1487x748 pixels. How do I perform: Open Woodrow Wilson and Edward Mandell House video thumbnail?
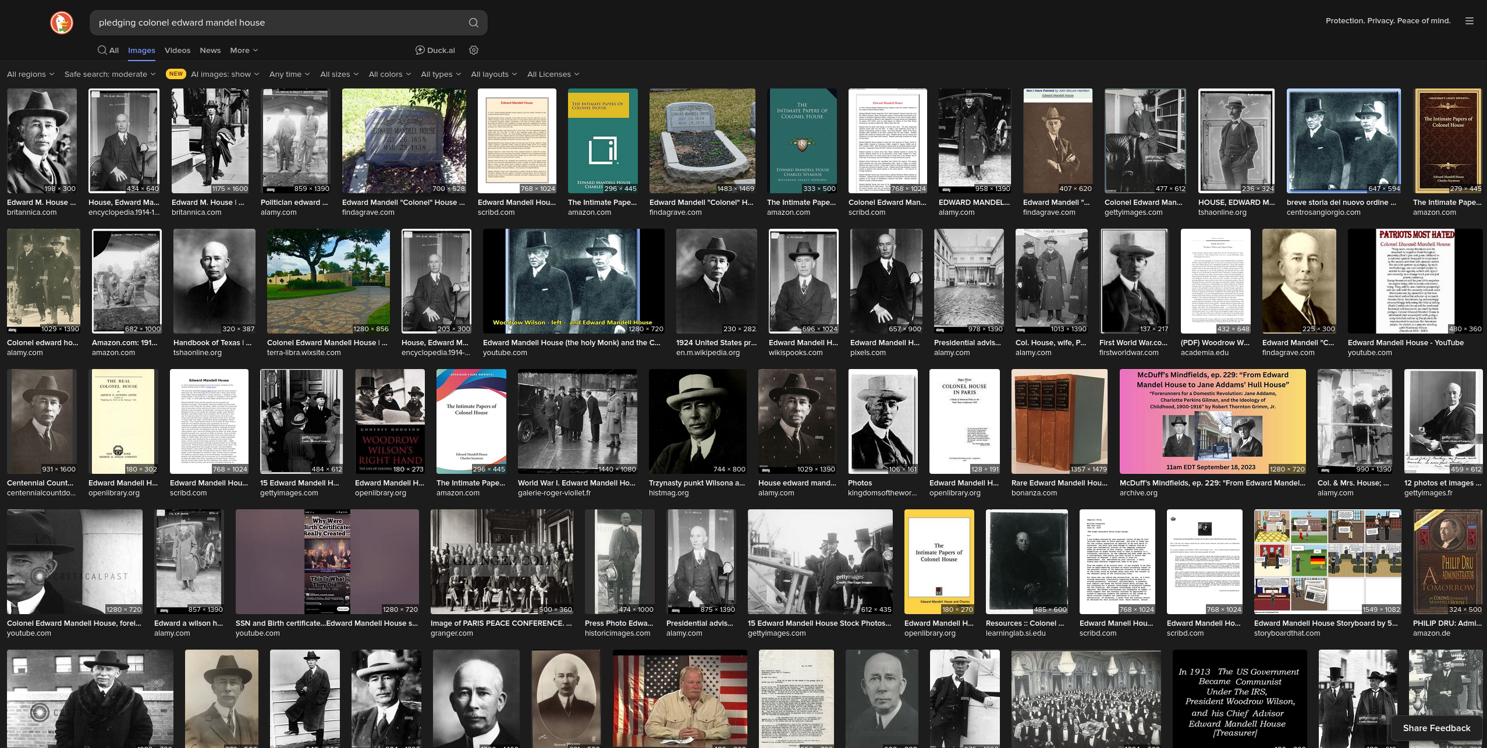point(573,281)
